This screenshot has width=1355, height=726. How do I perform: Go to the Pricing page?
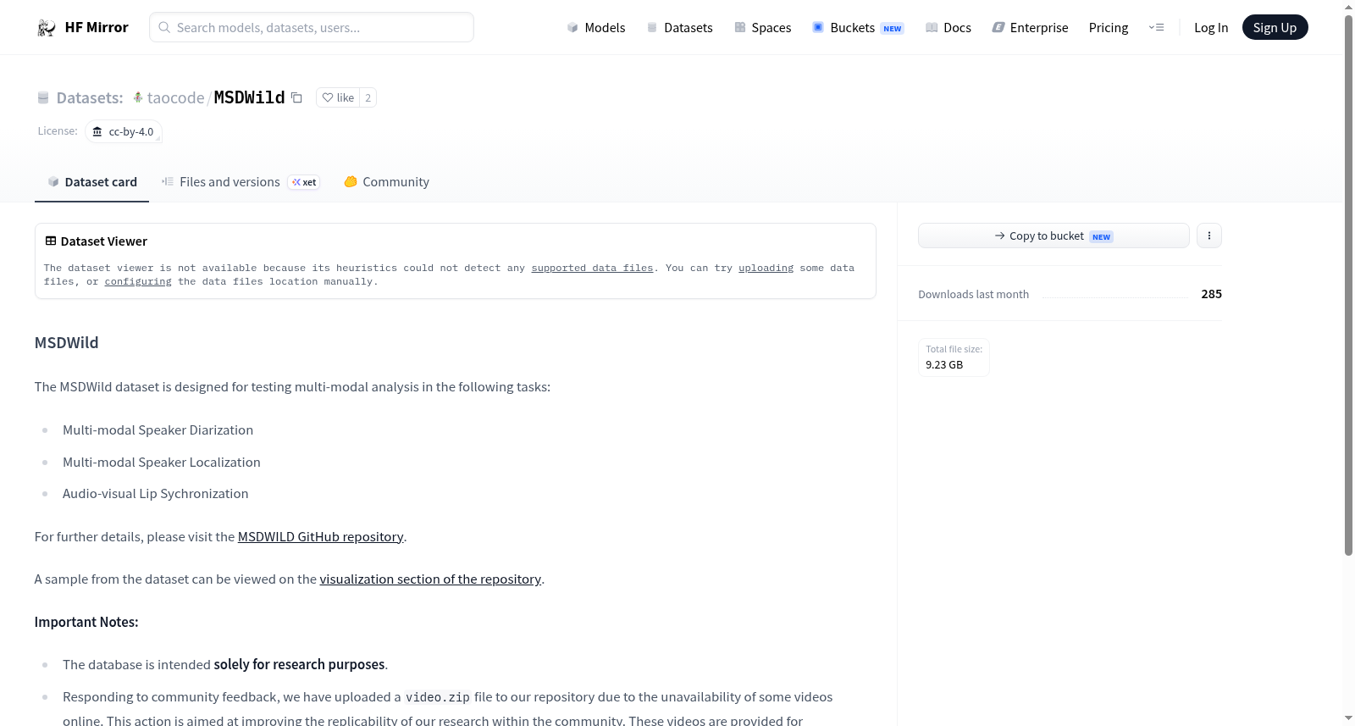pyautogui.click(x=1109, y=27)
